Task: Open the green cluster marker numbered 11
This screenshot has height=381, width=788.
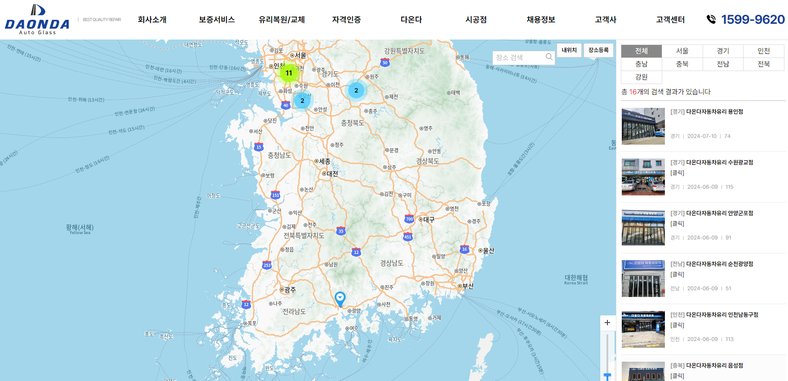Action: point(289,73)
